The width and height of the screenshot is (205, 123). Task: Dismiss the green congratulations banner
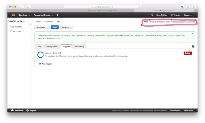point(193,34)
